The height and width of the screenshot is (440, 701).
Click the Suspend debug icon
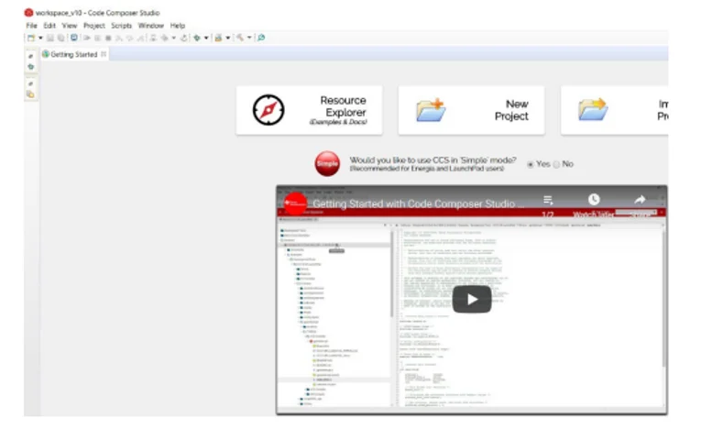(97, 38)
